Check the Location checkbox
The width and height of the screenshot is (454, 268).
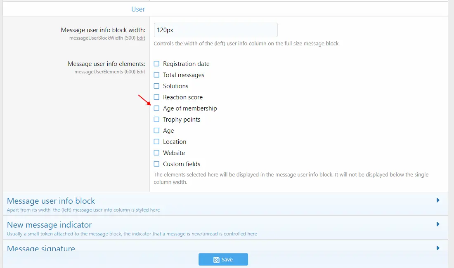pos(156,142)
